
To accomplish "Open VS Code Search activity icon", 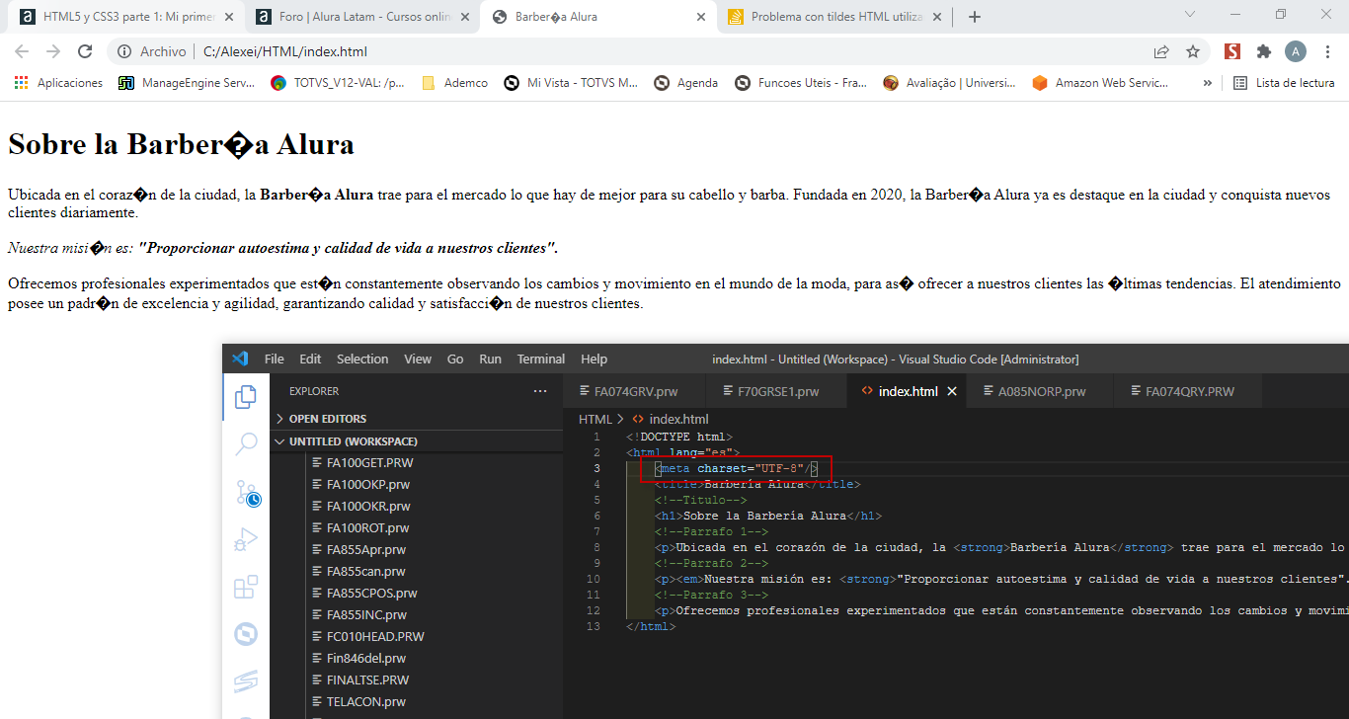I will click(x=246, y=445).
